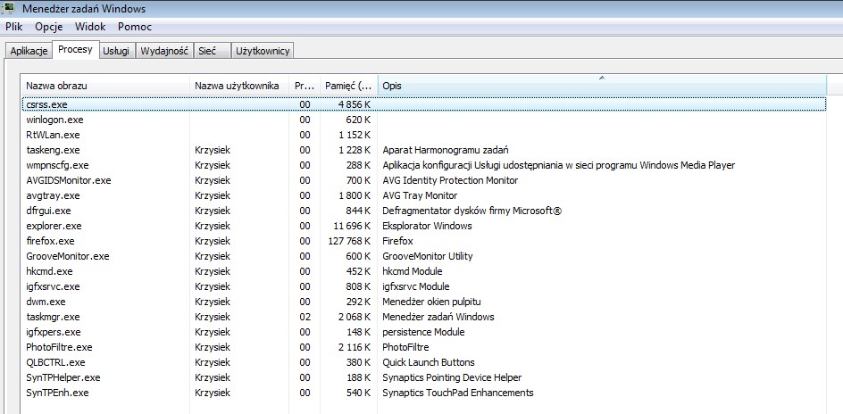The width and height of the screenshot is (843, 414).
Task: Switch to the Usługi tab
Action: coord(116,51)
